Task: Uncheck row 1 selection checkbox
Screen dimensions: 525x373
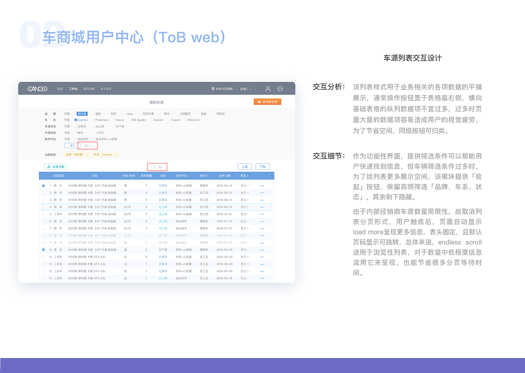Action: click(x=43, y=186)
